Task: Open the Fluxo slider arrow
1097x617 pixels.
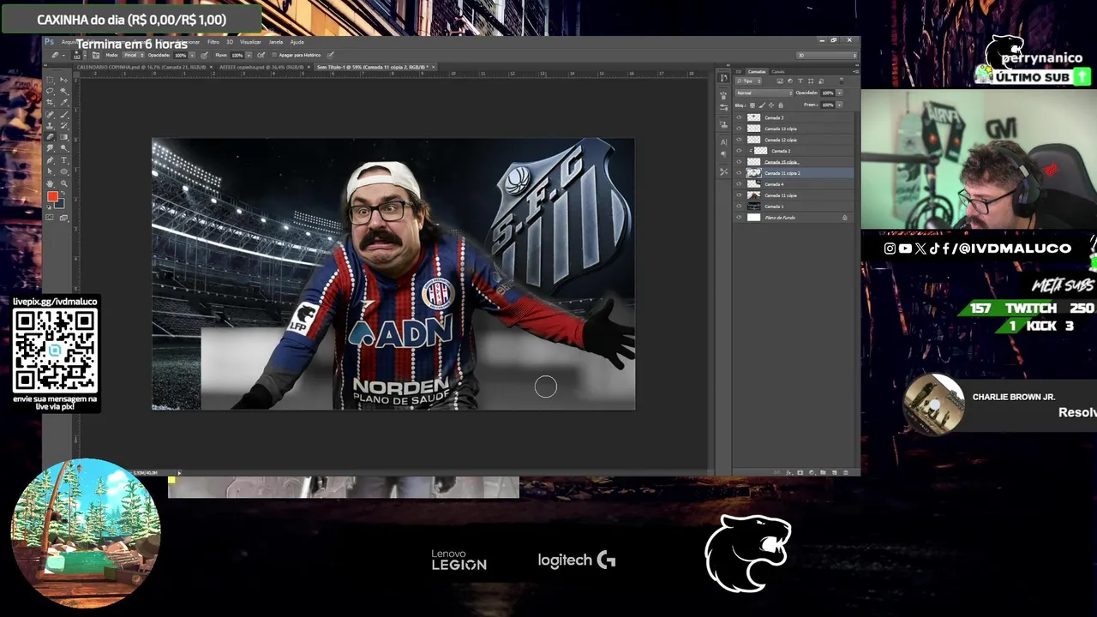Action: pyautogui.click(x=249, y=55)
